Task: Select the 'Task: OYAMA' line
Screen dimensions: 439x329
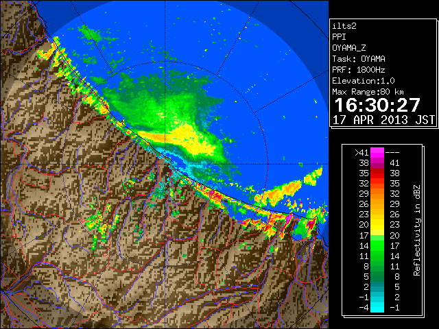Action: click(359, 59)
